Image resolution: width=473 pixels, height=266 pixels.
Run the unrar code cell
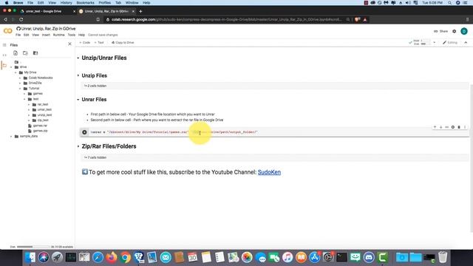[x=84, y=132]
